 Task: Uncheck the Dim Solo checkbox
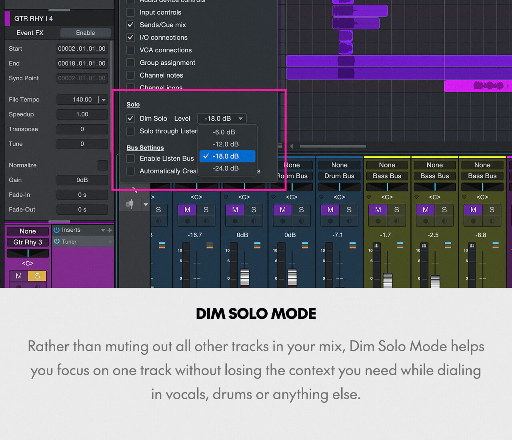(x=130, y=118)
